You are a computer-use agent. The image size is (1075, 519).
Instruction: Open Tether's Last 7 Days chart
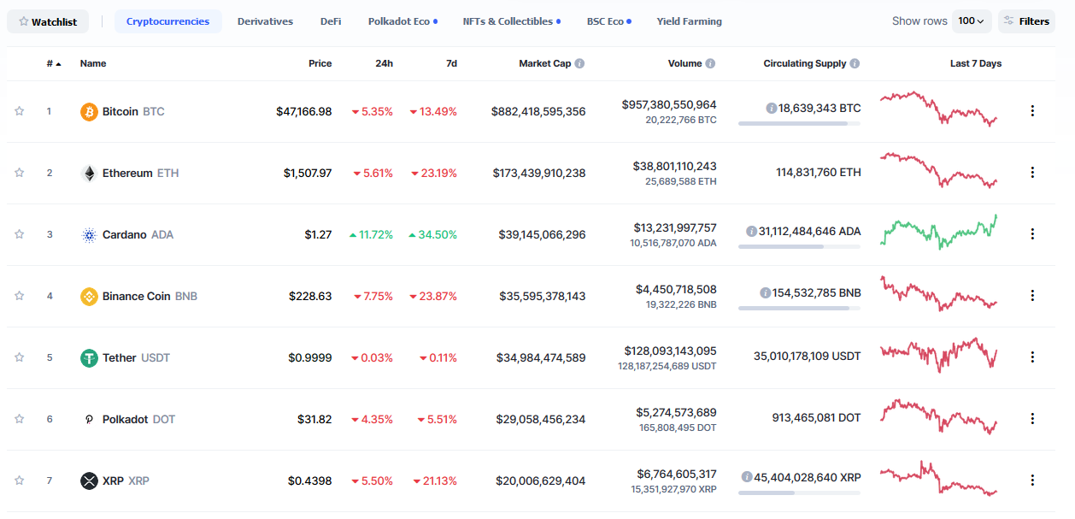click(x=938, y=355)
